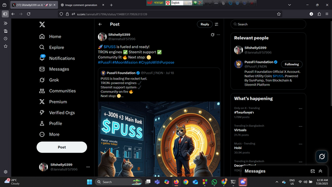Open the #CryptoWithPurpose hashtag
This screenshot has width=332, height=187.
[156, 62]
